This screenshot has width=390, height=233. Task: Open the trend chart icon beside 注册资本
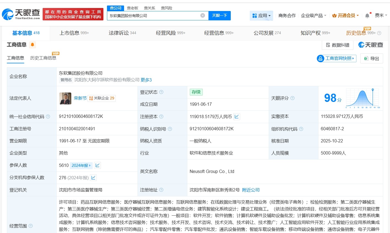coord(237,116)
